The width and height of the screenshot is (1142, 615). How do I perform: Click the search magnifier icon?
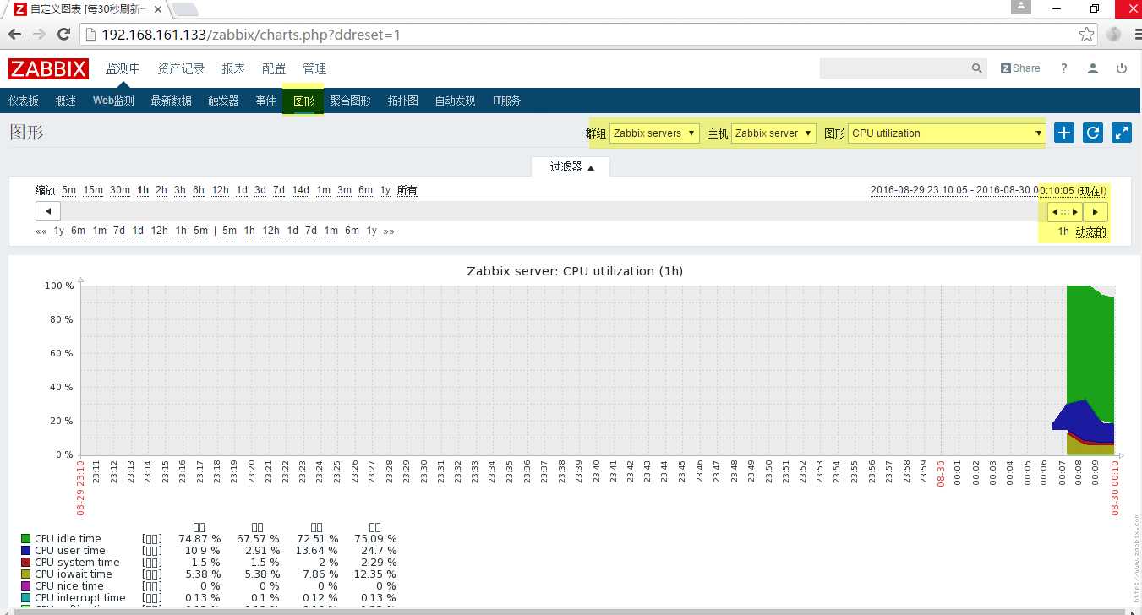tap(977, 68)
